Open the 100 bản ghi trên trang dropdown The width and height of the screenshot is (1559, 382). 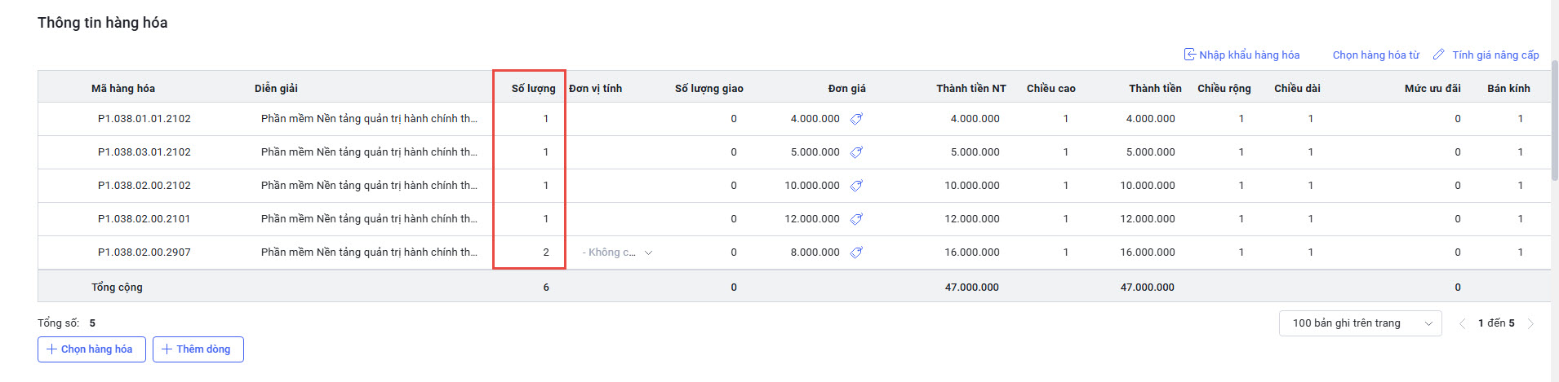(1360, 323)
